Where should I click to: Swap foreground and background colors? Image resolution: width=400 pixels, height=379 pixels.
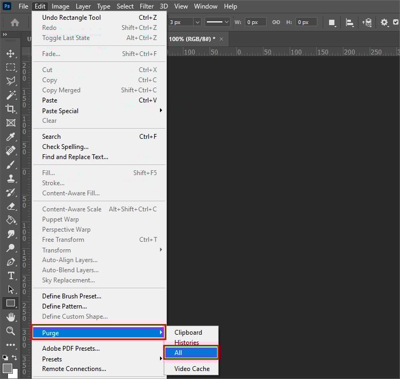point(14,358)
